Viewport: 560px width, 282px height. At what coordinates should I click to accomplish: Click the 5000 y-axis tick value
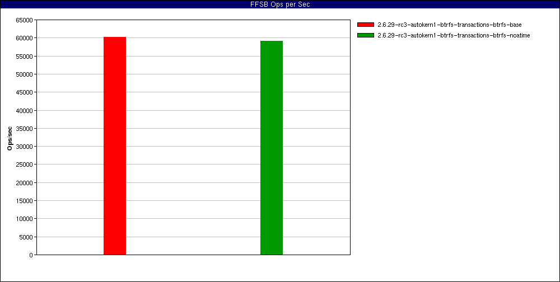[26, 237]
